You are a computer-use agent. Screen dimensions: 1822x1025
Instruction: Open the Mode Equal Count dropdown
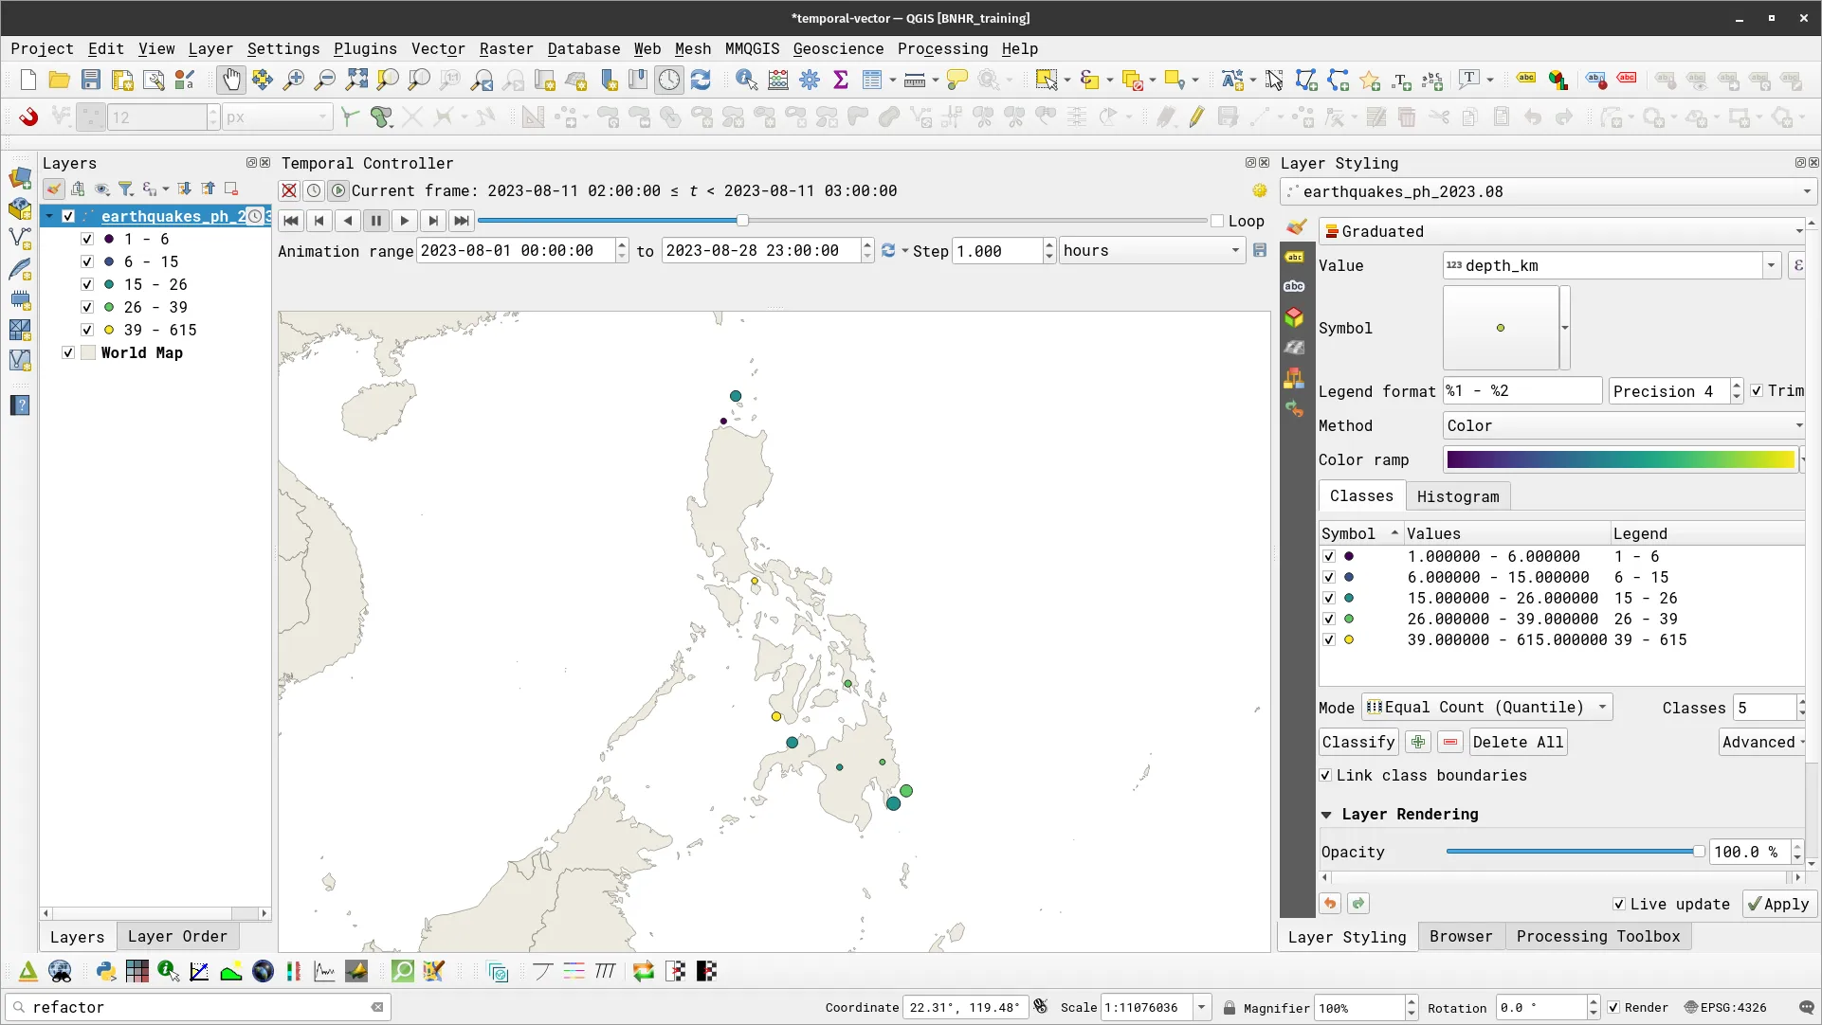point(1486,708)
